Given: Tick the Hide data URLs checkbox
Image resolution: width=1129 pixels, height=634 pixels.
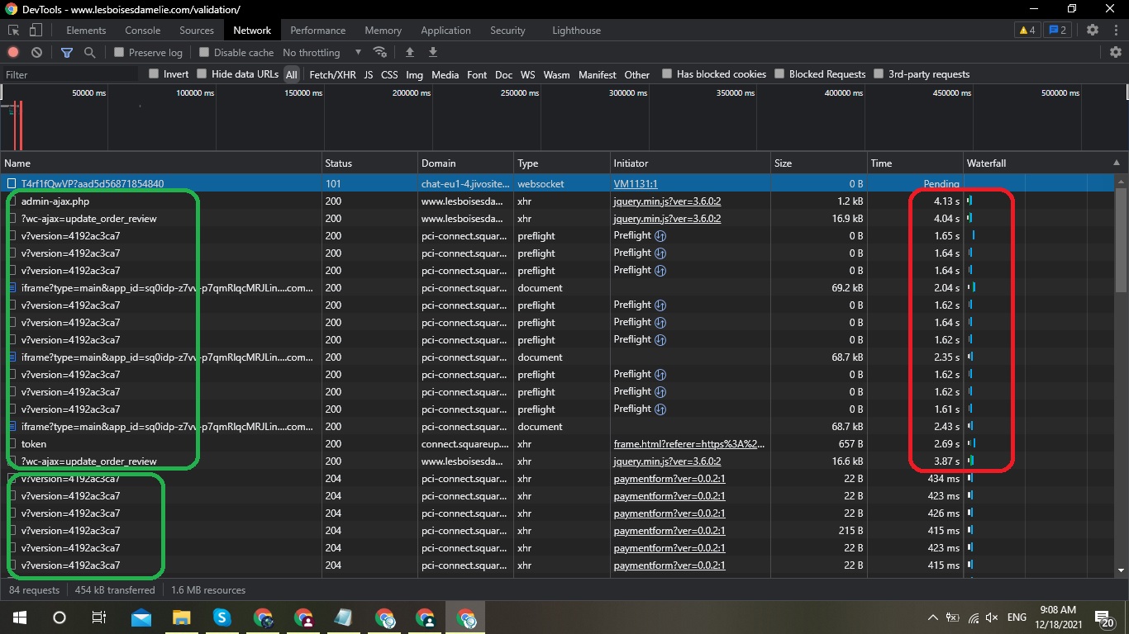Looking at the screenshot, I should [202, 73].
